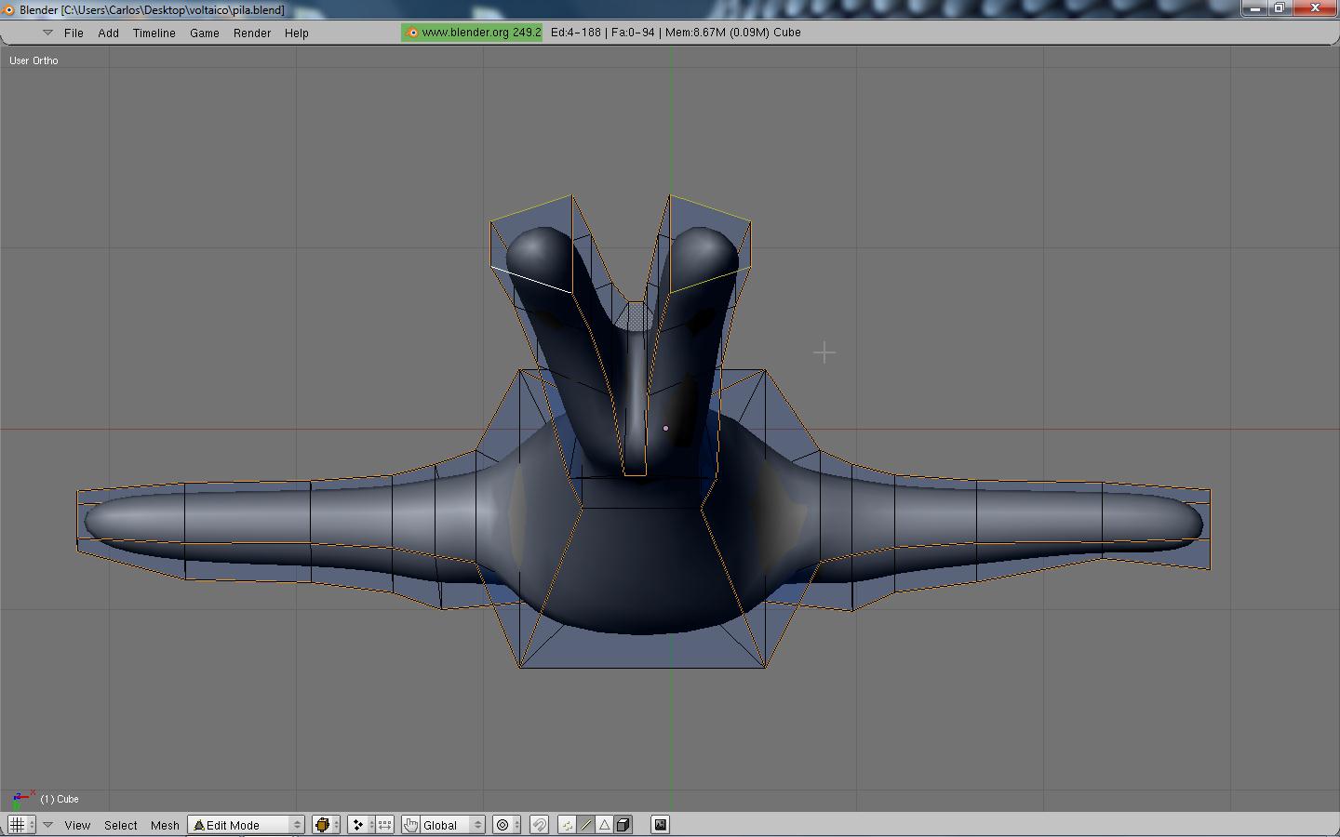The image size is (1340, 837).
Task: Toggle the 3D transform manipulator hand icon
Action: pos(410,825)
